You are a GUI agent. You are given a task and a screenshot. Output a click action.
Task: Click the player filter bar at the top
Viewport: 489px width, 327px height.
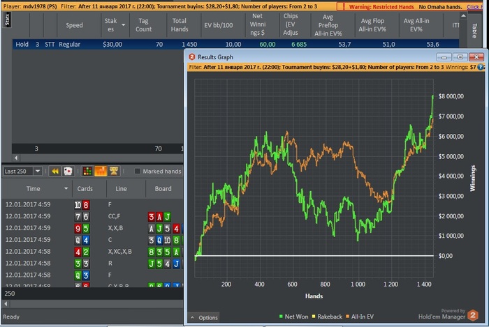coord(170,6)
